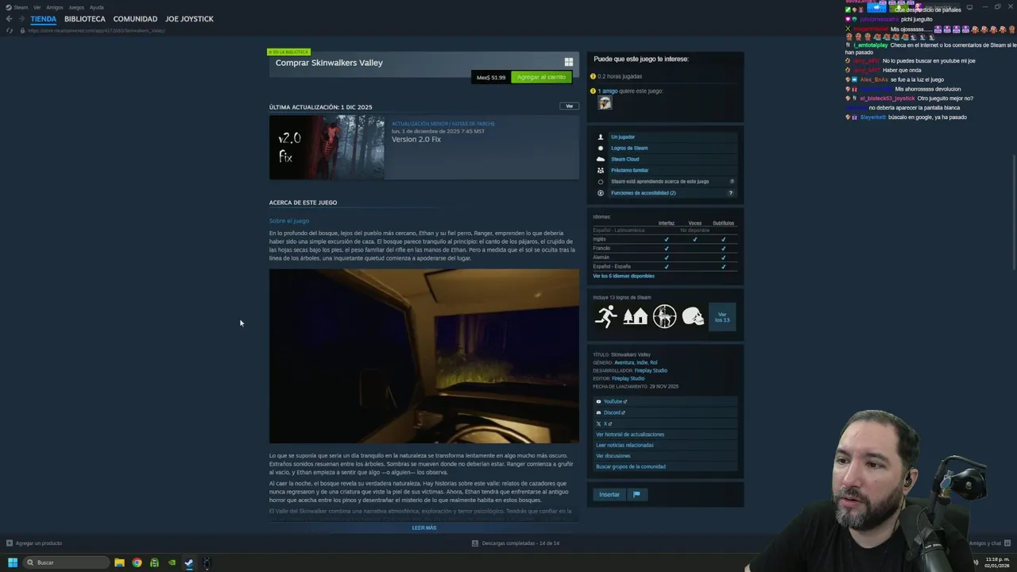Click the friend avatar who wants this game
Viewport: 1017px width, 572px height.
click(x=605, y=102)
